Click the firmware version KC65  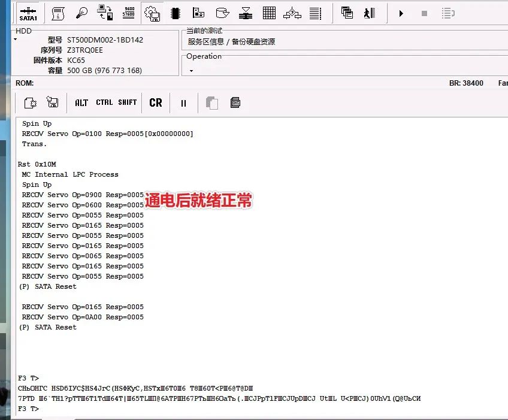click(x=76, y=61)
